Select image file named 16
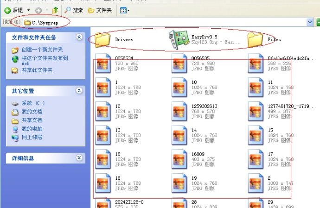This screenshot has height=208, width=320. point(103,159)
